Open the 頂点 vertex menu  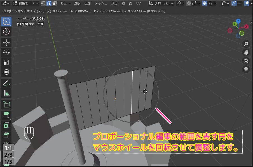[x=114, y=3]
